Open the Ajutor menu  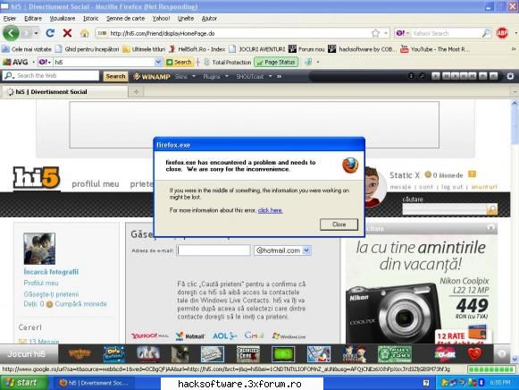pyautogui.click(x=209, y=19)
